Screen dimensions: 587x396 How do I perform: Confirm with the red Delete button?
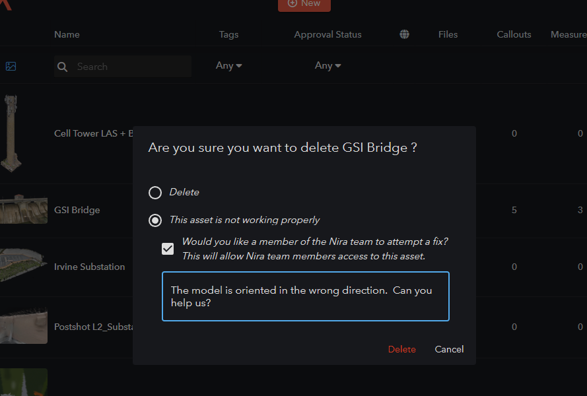point(401,349)
